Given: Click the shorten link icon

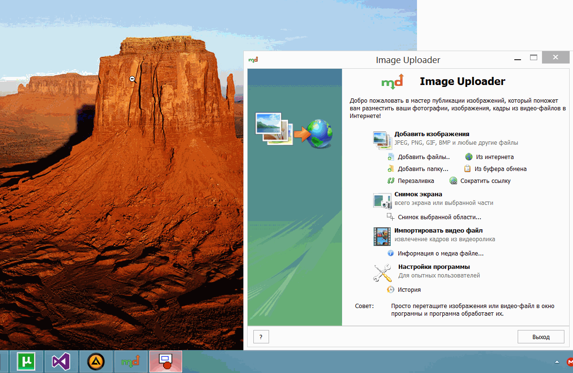Looking at the screenshot, I should [453, 181].
